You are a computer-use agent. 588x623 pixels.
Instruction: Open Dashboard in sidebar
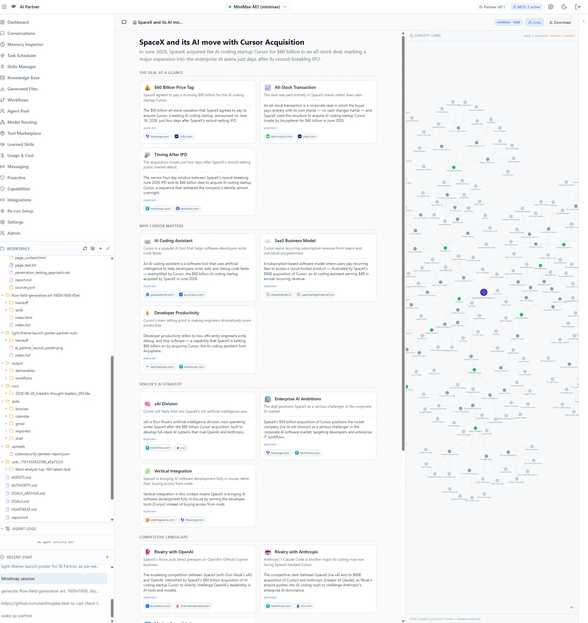click(x=18, y=22)
